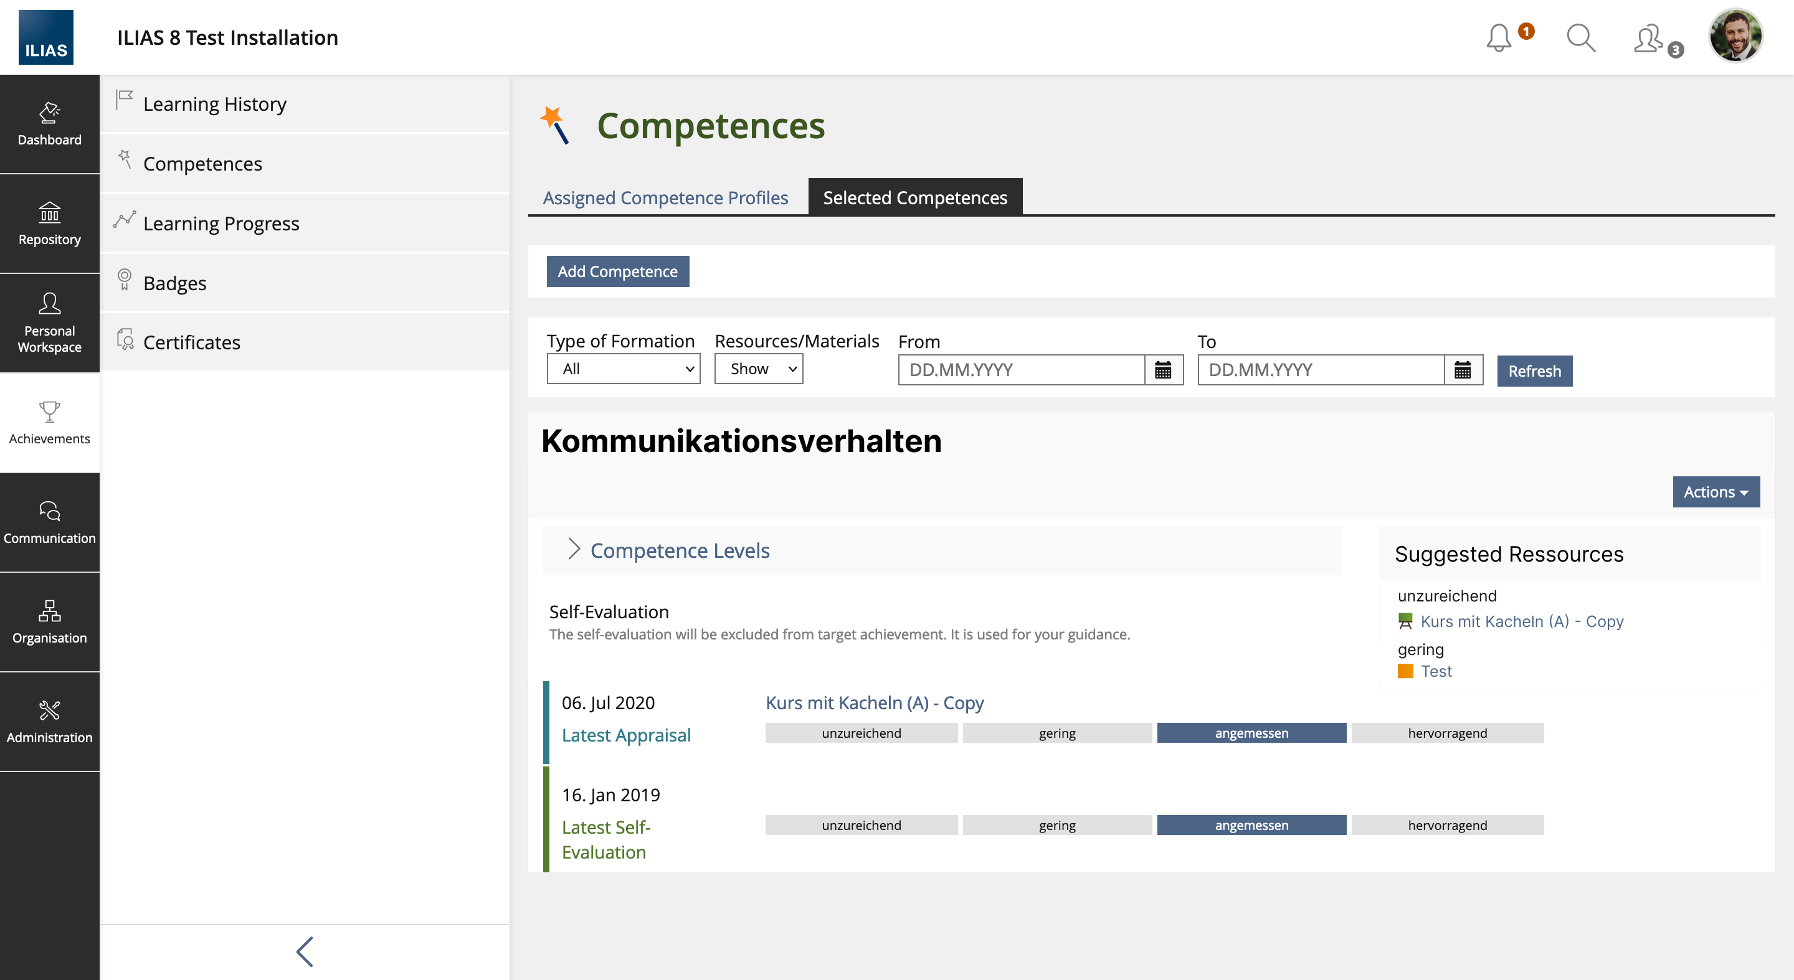The height and width of the screenshot is (980, 1794).
Task: Expand the Competence Levels section
Action: [678, 550]
